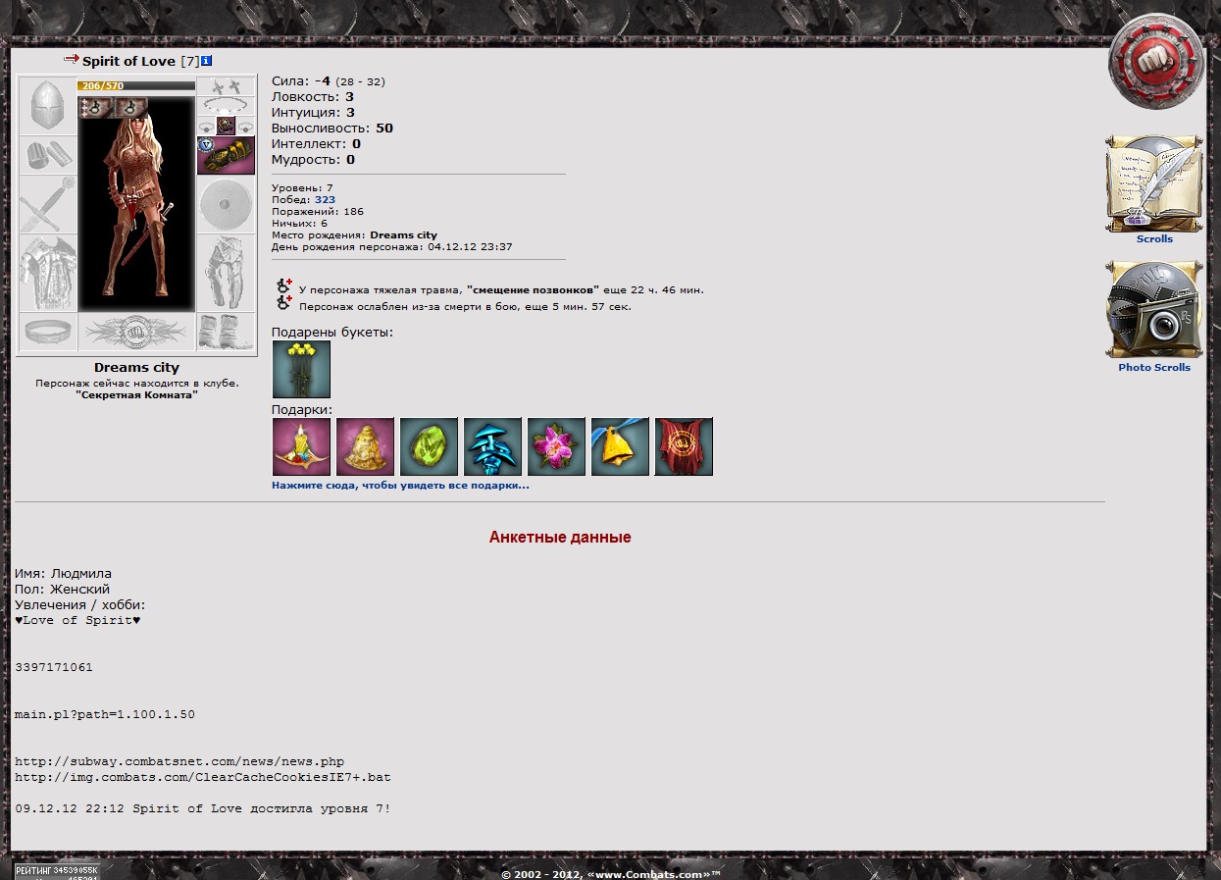Click the number 3397171061 in profile
The image size is (1221, 880).
point(54,667)
